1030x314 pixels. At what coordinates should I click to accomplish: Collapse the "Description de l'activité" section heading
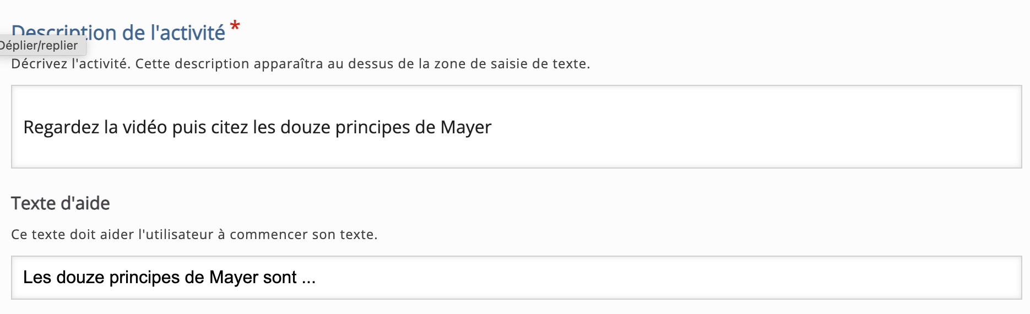(118, 32)
